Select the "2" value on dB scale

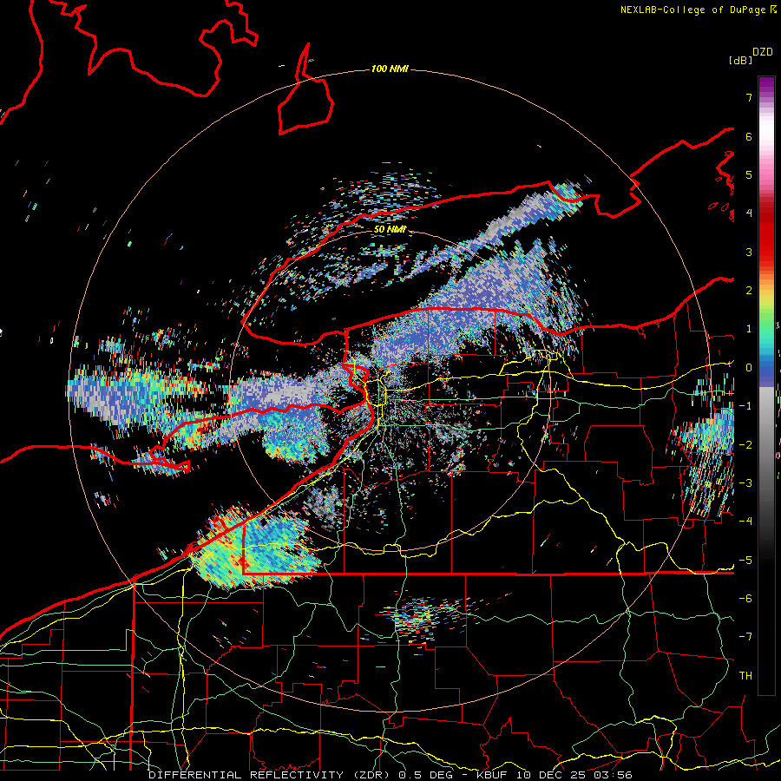tap(749, 291)
